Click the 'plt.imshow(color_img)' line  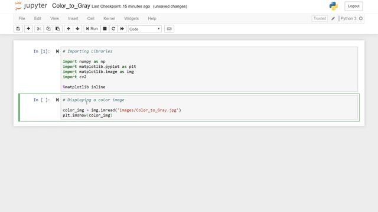click(x=87, y=115)
